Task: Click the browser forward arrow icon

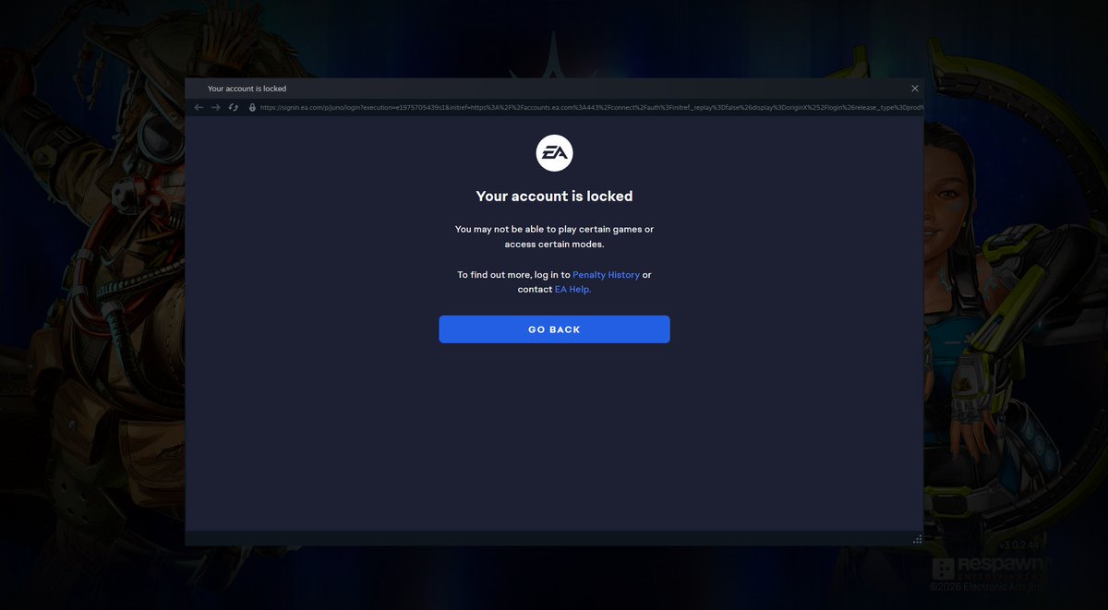Action: click(x=216, y=107)
